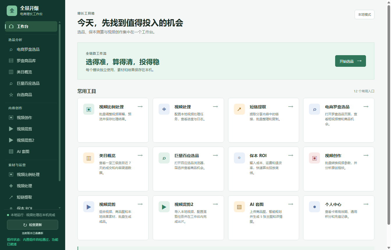Click the 类目概览 card icon
Viewport: 391px width, 250px height.
tap(89, 158)
